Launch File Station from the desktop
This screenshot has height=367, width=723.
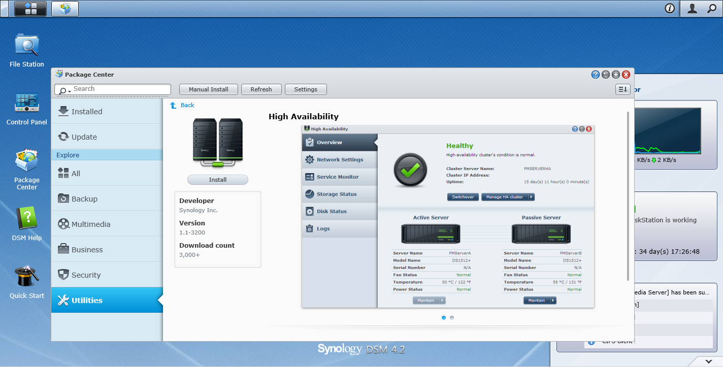(x=27, y=50)
